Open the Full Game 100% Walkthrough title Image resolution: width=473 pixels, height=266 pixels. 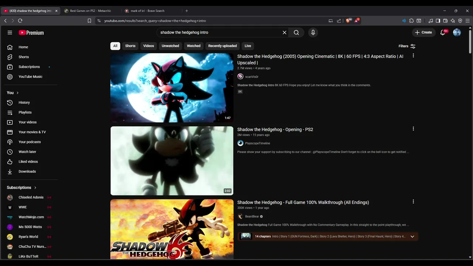303,202
